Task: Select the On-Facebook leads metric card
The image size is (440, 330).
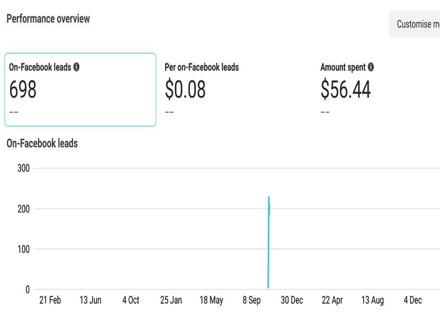Action: click(80, 90)
